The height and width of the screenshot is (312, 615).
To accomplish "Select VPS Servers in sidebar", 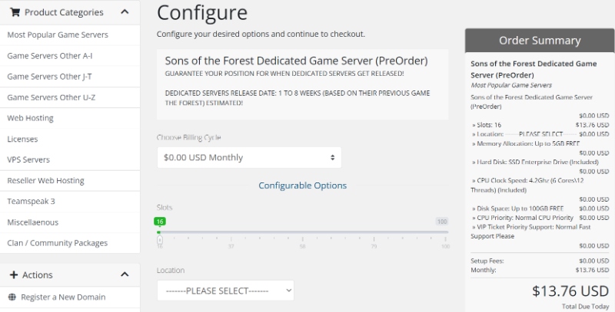I will click(x=28, y=159).
